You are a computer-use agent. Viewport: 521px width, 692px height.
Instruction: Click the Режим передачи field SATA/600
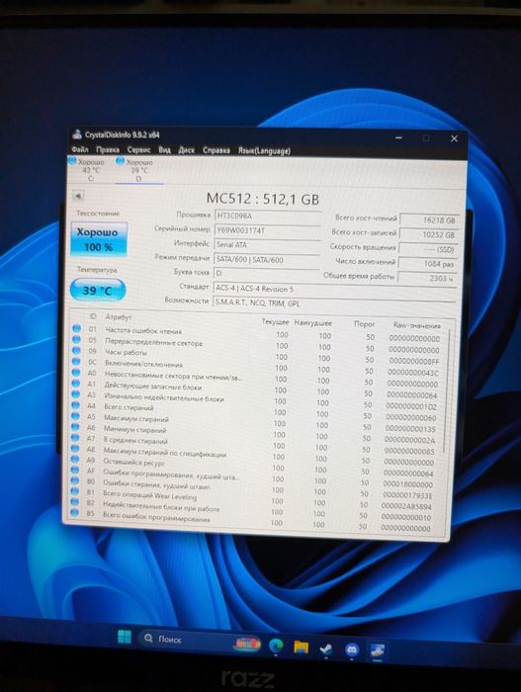(x=267, y=259)
